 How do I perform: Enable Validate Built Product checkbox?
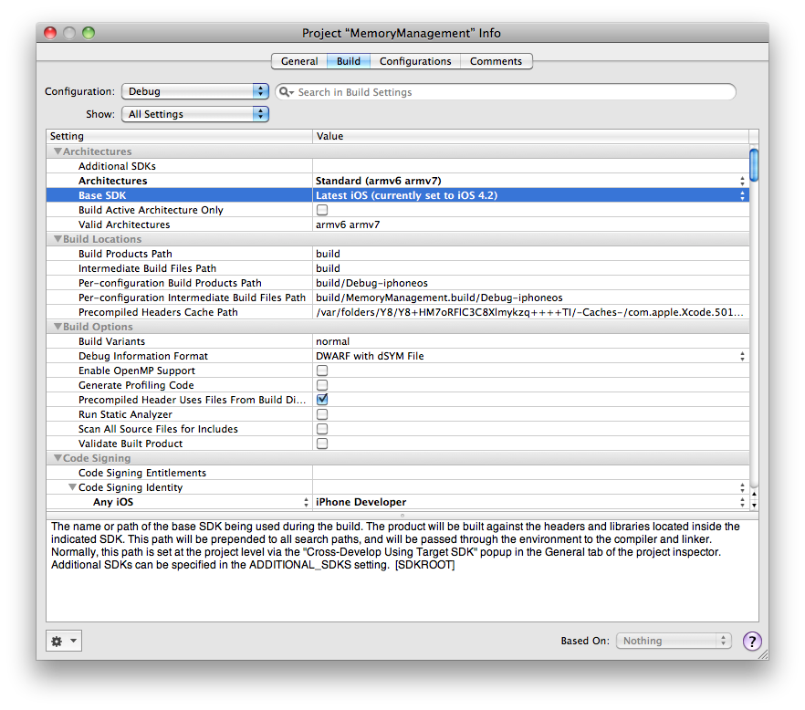coord(322,444)
